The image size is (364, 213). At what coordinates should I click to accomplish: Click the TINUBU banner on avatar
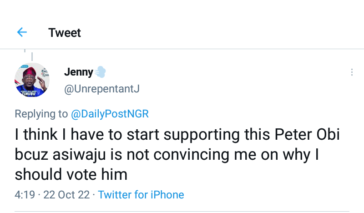(x=32, y=93)
